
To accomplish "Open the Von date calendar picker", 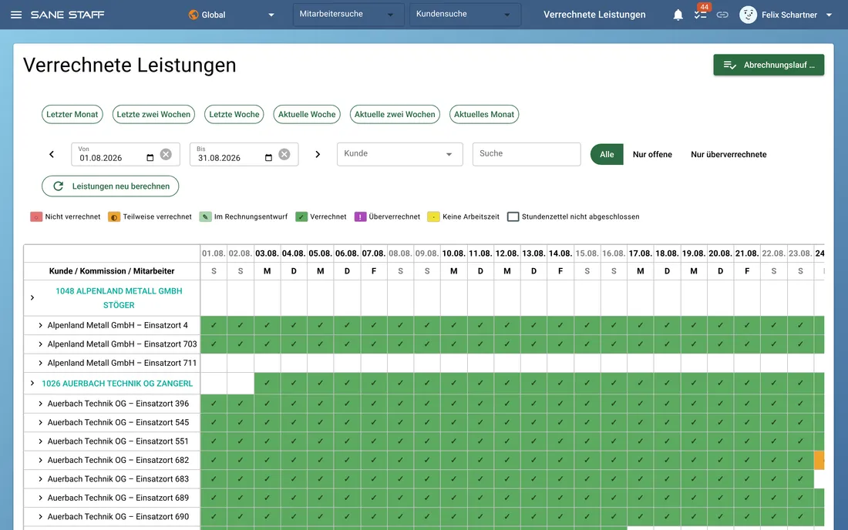I will (x=150, y=158).
